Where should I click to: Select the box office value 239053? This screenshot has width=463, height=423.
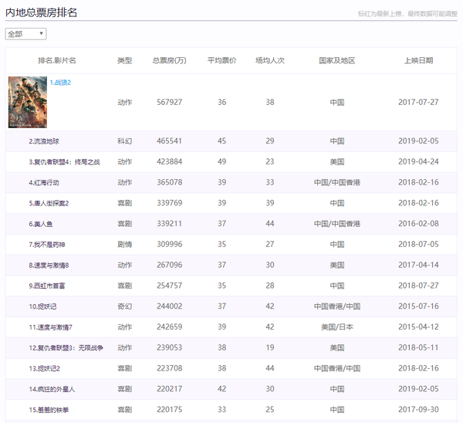[170, 347]
